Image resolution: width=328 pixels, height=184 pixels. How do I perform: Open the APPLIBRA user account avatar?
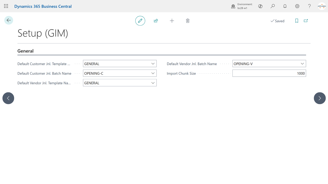click(x=322, y=6)
